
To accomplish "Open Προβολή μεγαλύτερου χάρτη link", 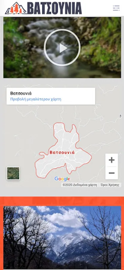I will coord(36,99).
